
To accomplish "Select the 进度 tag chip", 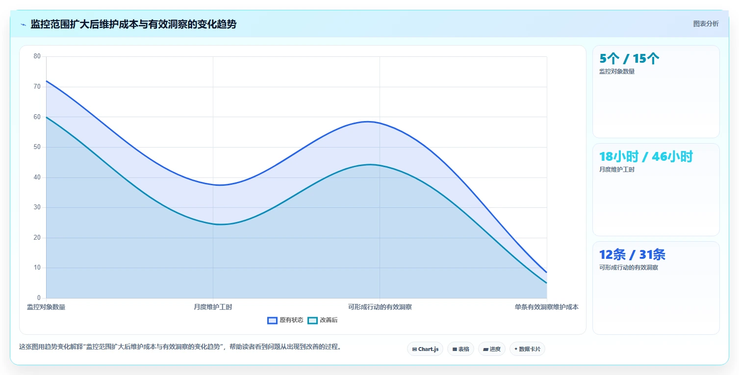I will [492, 349].
